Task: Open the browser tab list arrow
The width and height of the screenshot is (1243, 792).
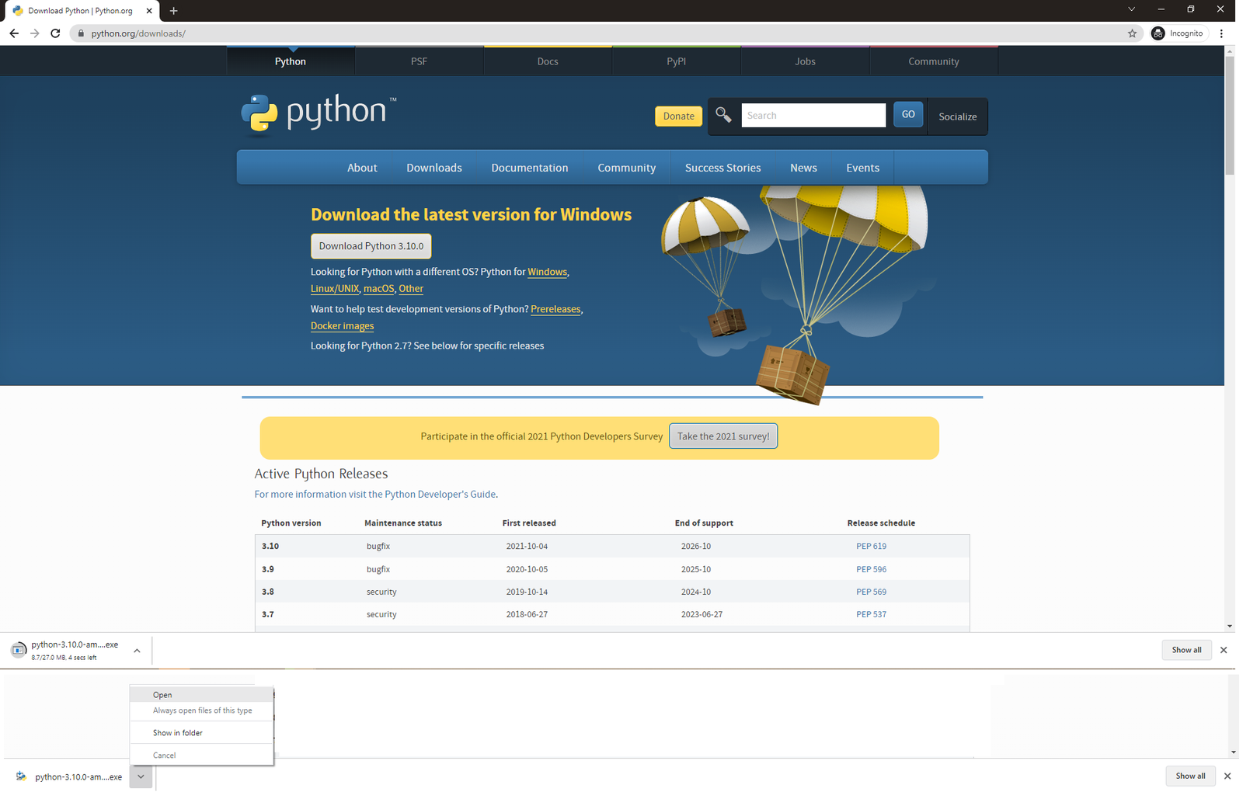Action: click(x=1130, y=10)
